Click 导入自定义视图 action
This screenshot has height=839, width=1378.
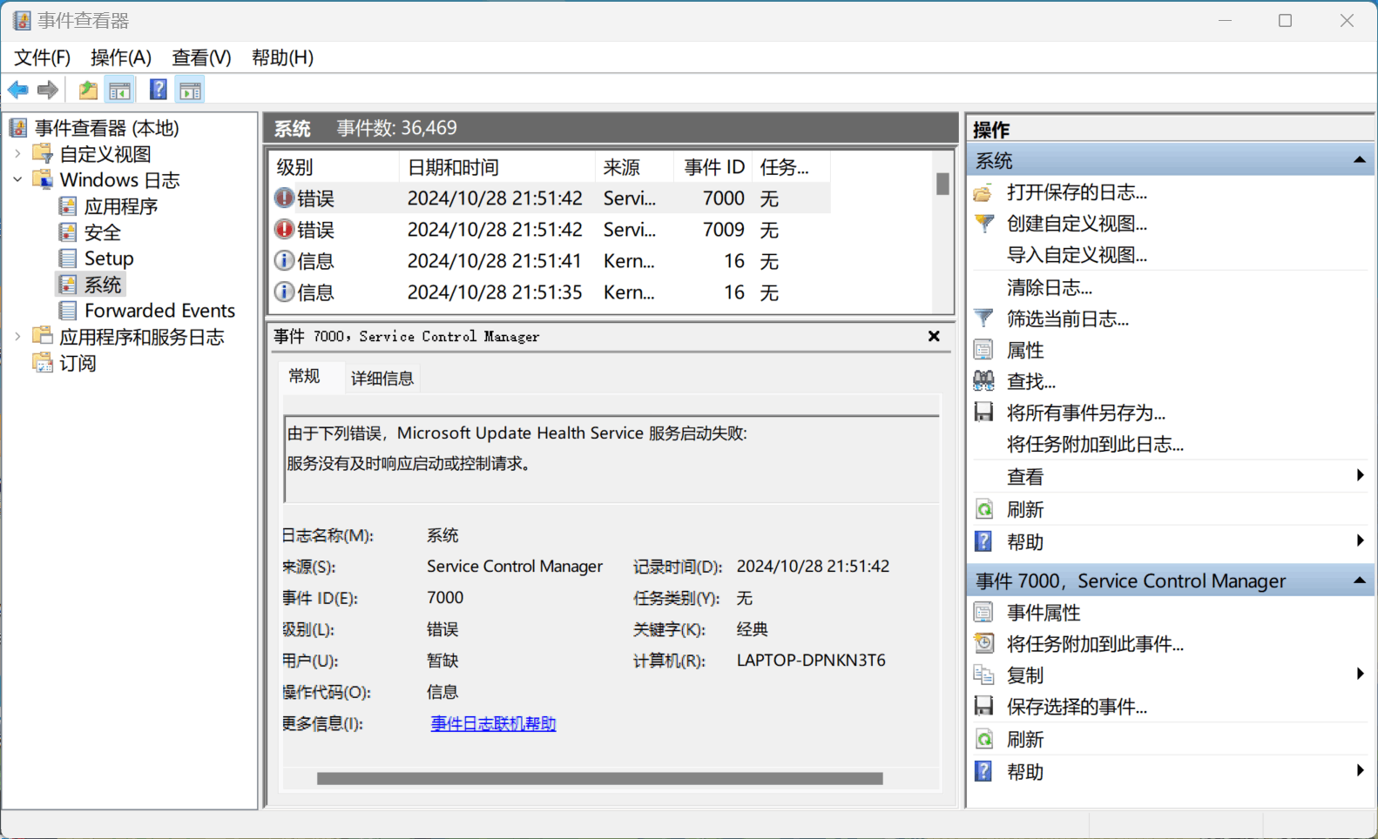1077,255
